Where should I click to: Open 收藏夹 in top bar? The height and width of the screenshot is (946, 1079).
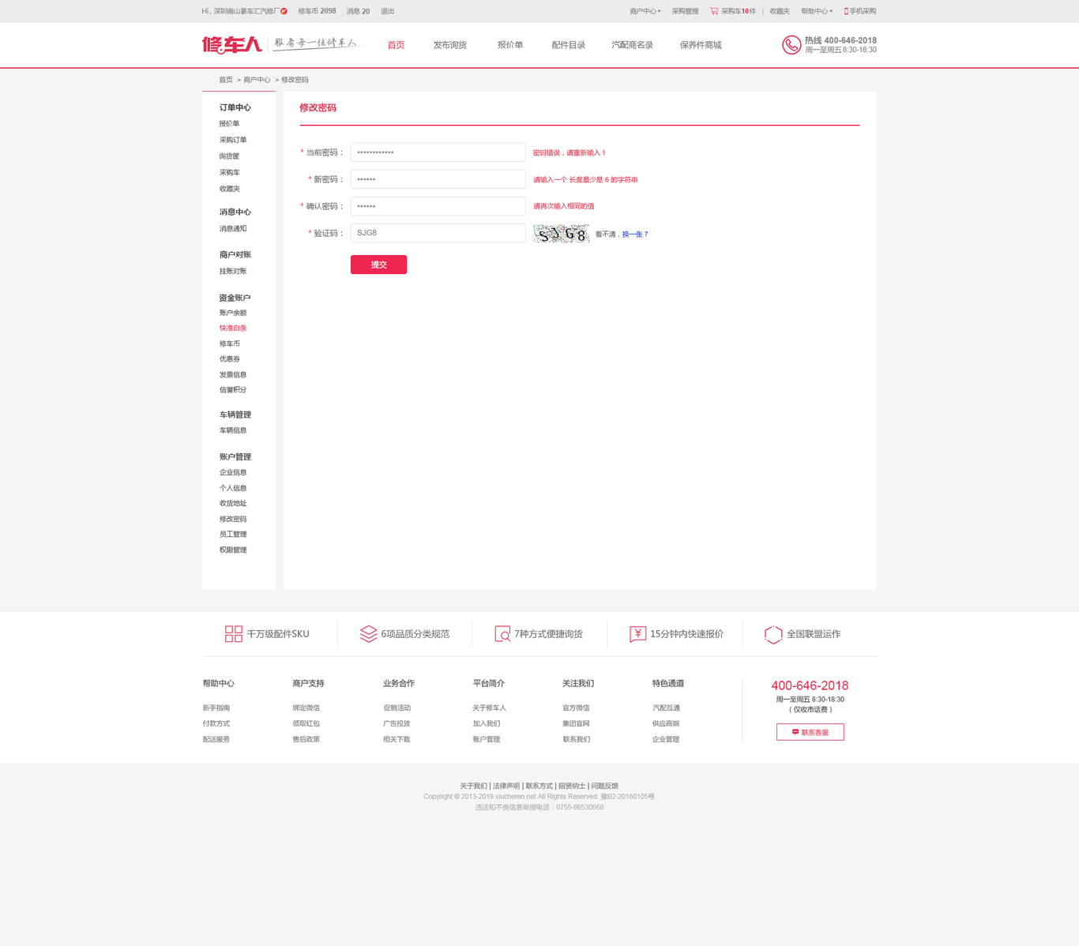click(780, 11)
